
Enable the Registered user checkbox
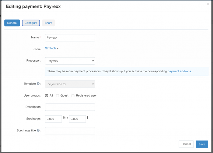click(73, 96)
